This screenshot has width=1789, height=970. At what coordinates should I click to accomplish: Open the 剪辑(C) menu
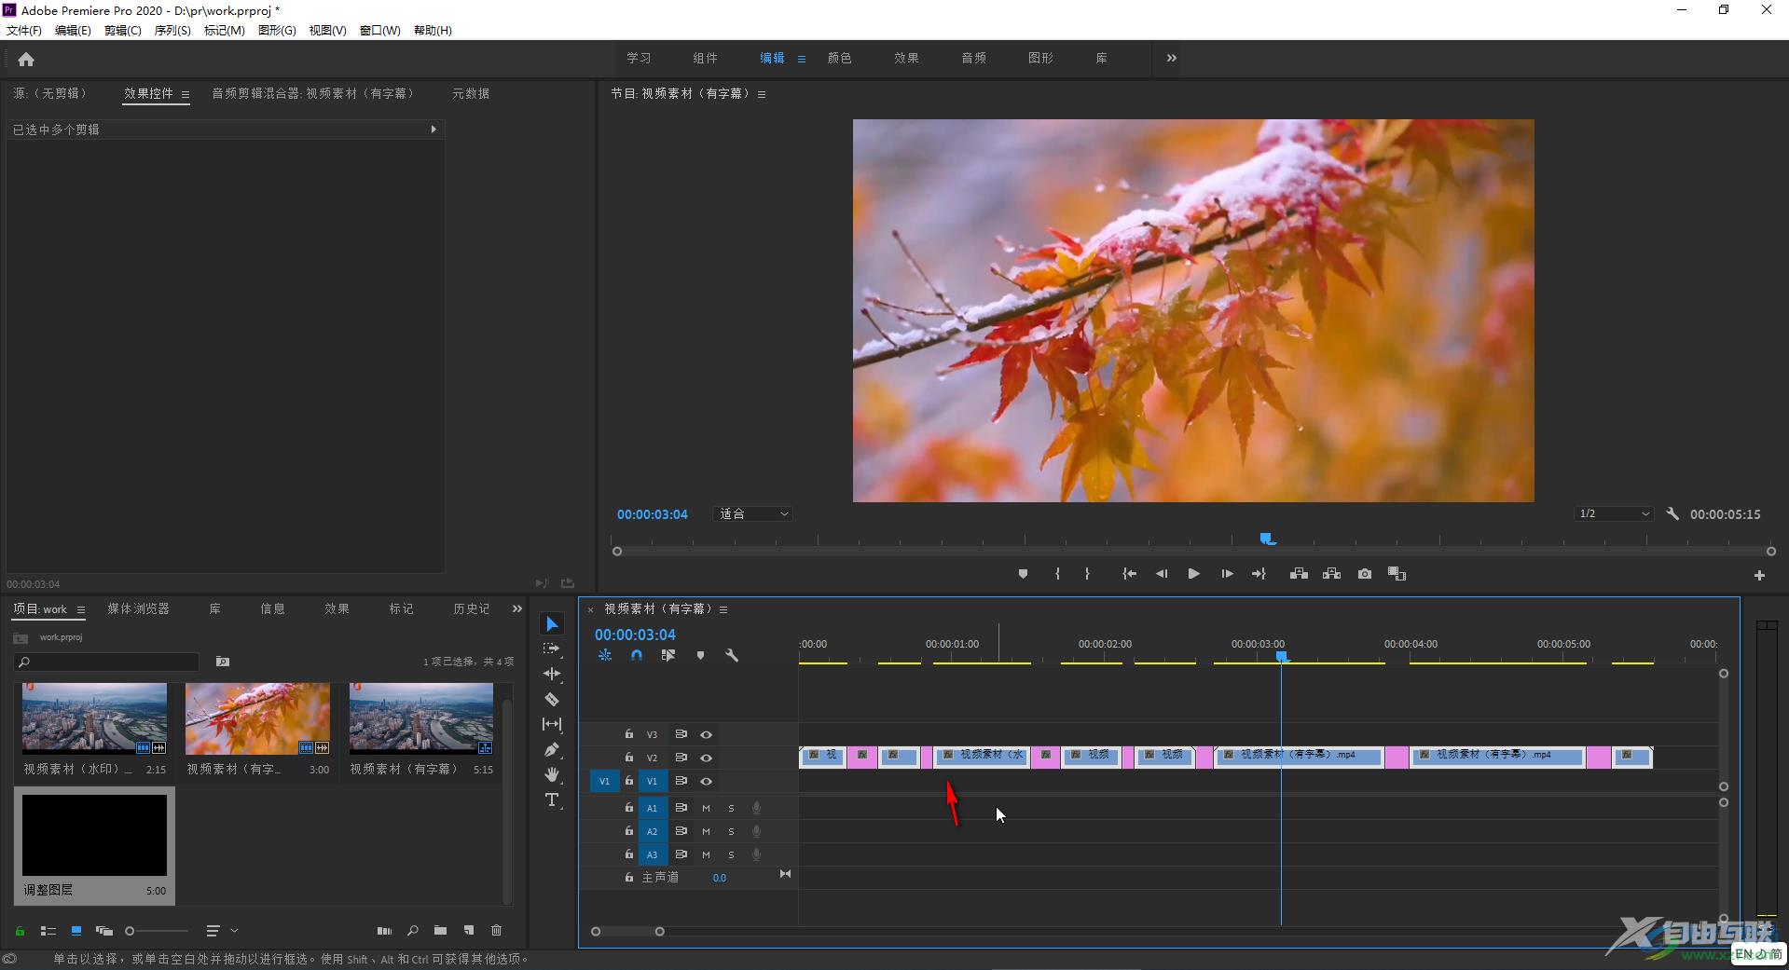pyautogui.click(x=123, y=31)
